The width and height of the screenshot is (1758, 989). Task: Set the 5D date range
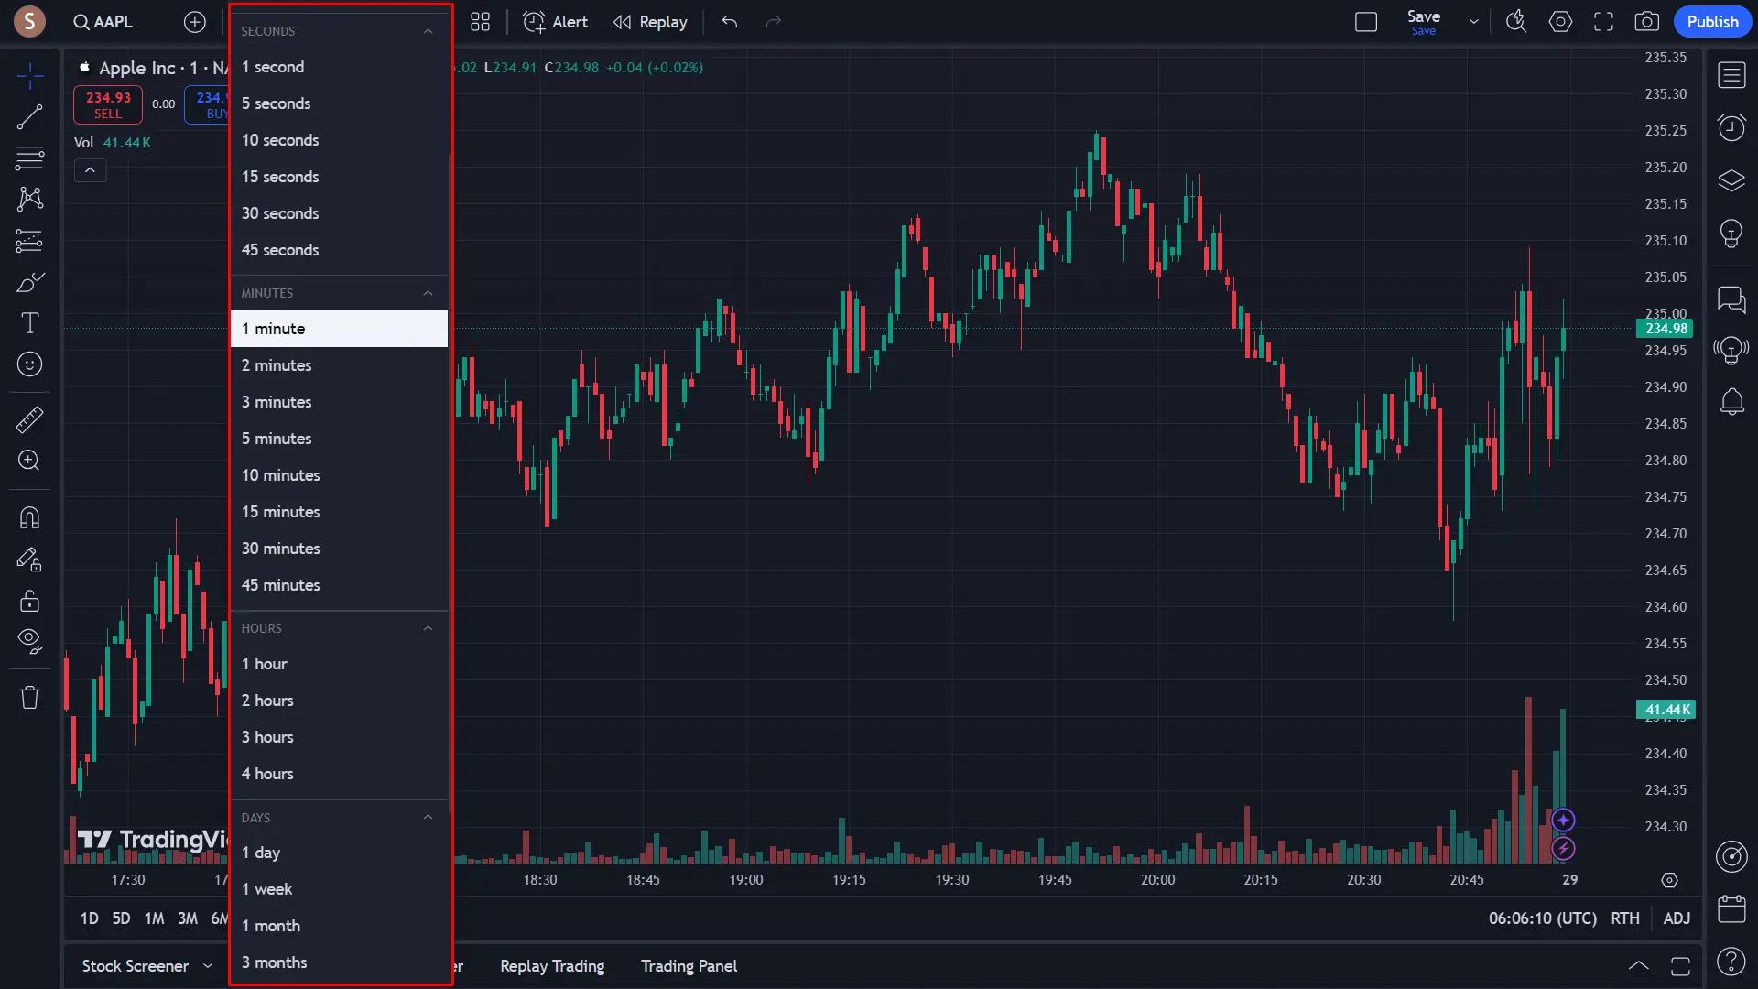121,918
